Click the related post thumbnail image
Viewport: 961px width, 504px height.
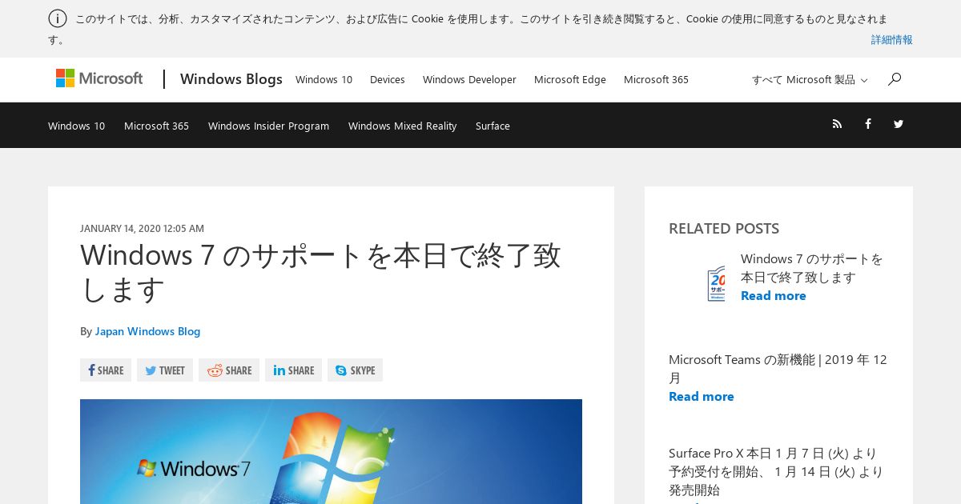[x=716, y=283]
